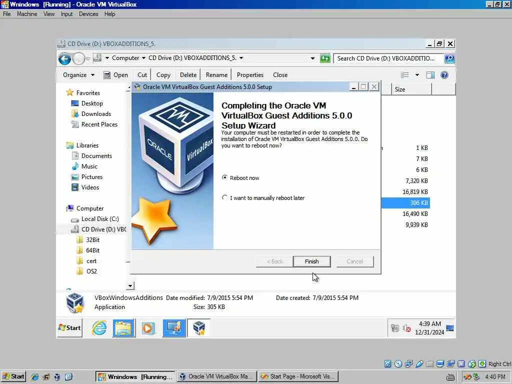Click the Explorer forward navigation arrow
The image size is (512, 384).
click(x=78, y=59)
